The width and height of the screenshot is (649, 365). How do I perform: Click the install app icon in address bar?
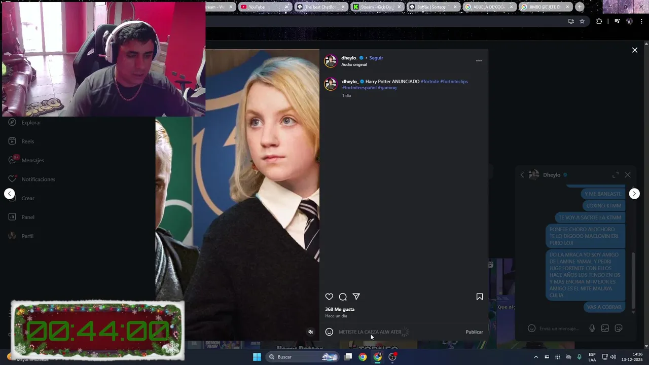coord(571,21)
